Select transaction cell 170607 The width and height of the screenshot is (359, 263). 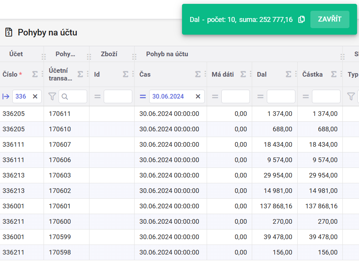pos(66,144)
